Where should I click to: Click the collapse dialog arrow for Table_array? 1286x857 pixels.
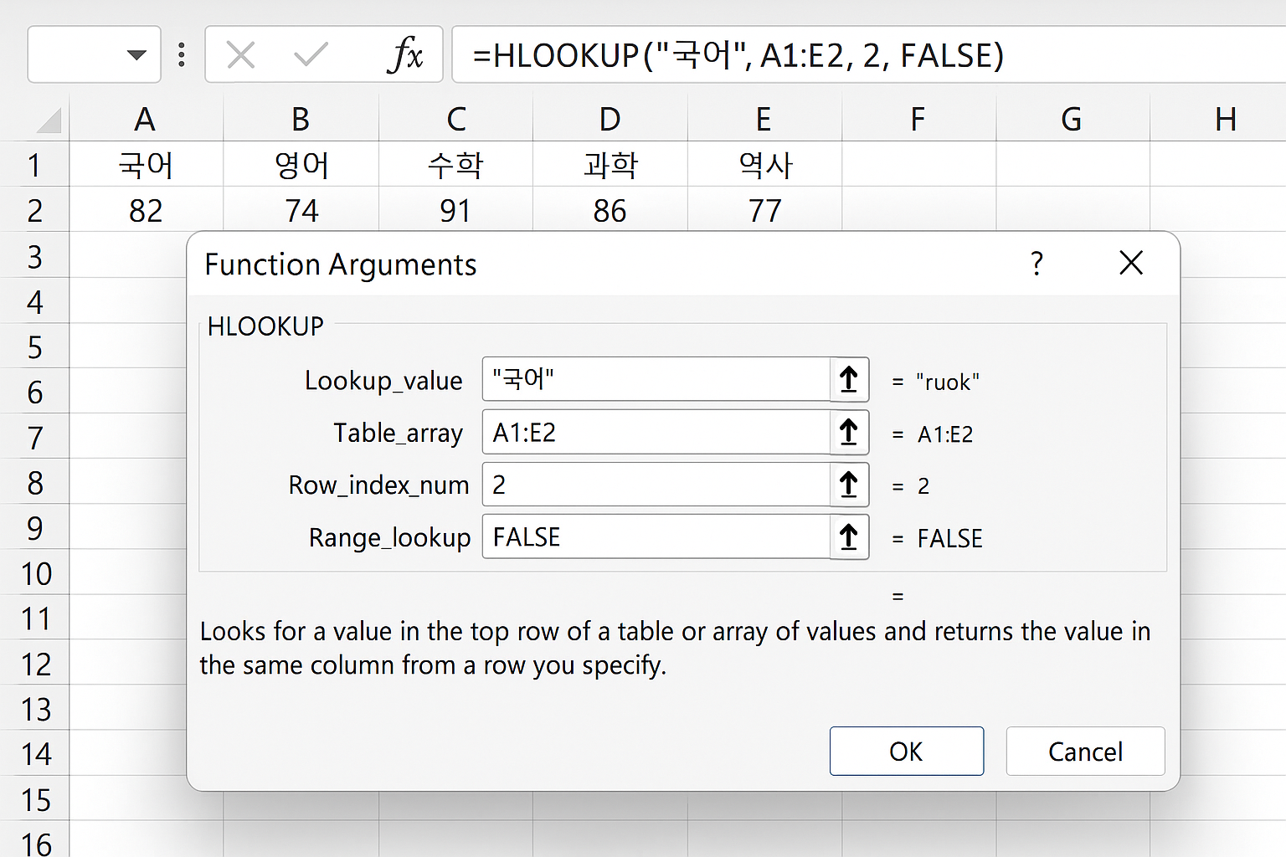[848, 433]
